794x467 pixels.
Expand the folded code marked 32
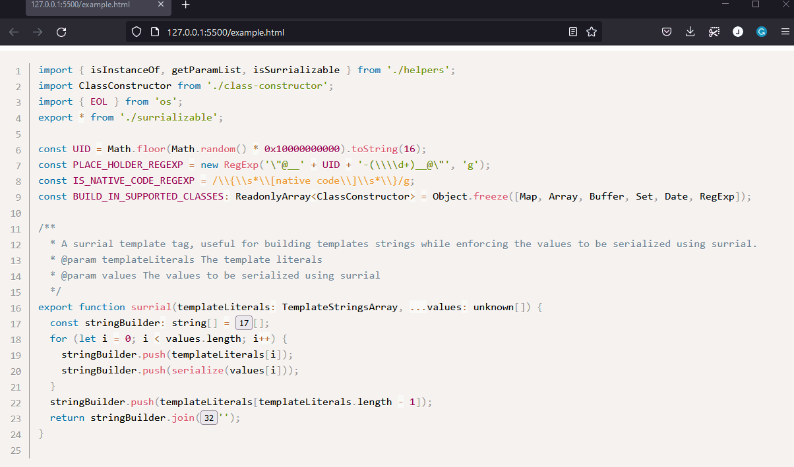pyautogui.click(x=208, y=417)
